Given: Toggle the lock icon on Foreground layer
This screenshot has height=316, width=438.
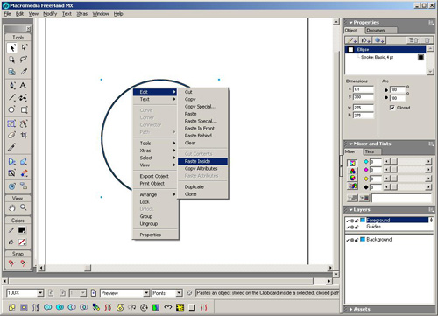Looking at the screenshot, I should [x=357, y=221].
